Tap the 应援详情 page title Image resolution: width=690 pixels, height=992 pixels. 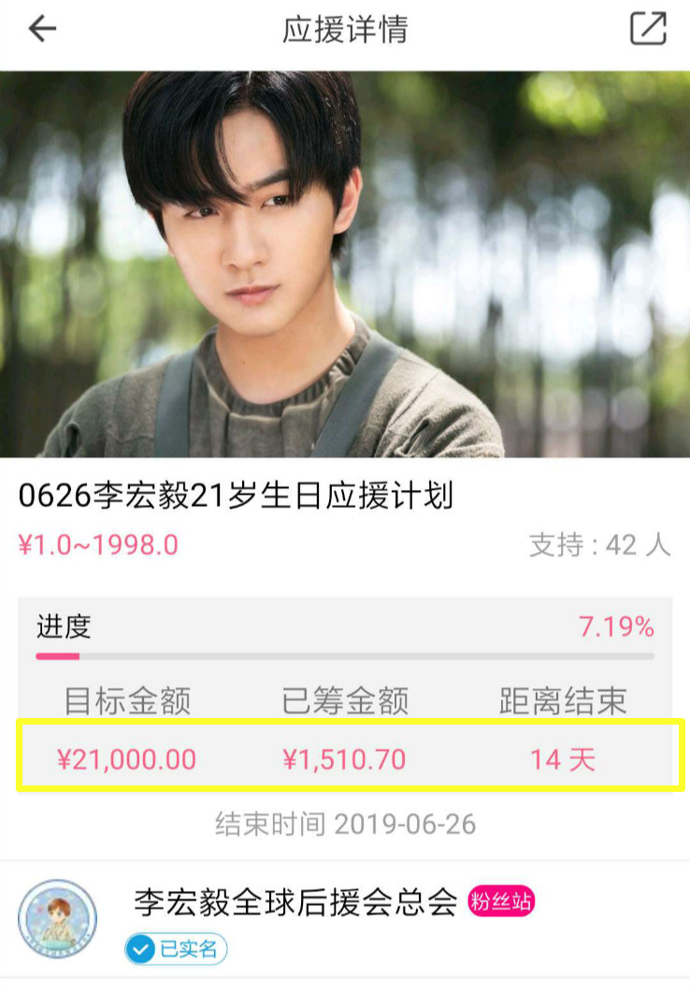point(345,29)
